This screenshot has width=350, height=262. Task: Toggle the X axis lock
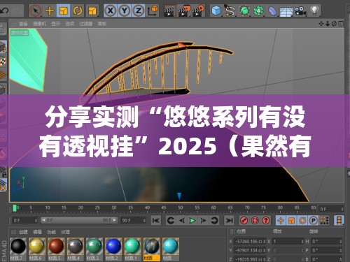tap(111, 10)
